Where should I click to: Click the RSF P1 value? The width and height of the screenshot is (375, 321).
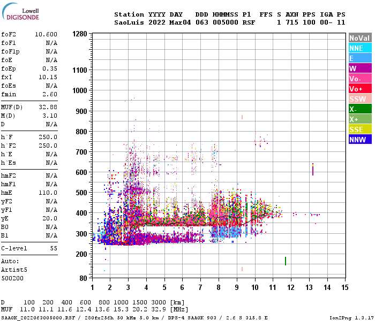click(249, 22)
